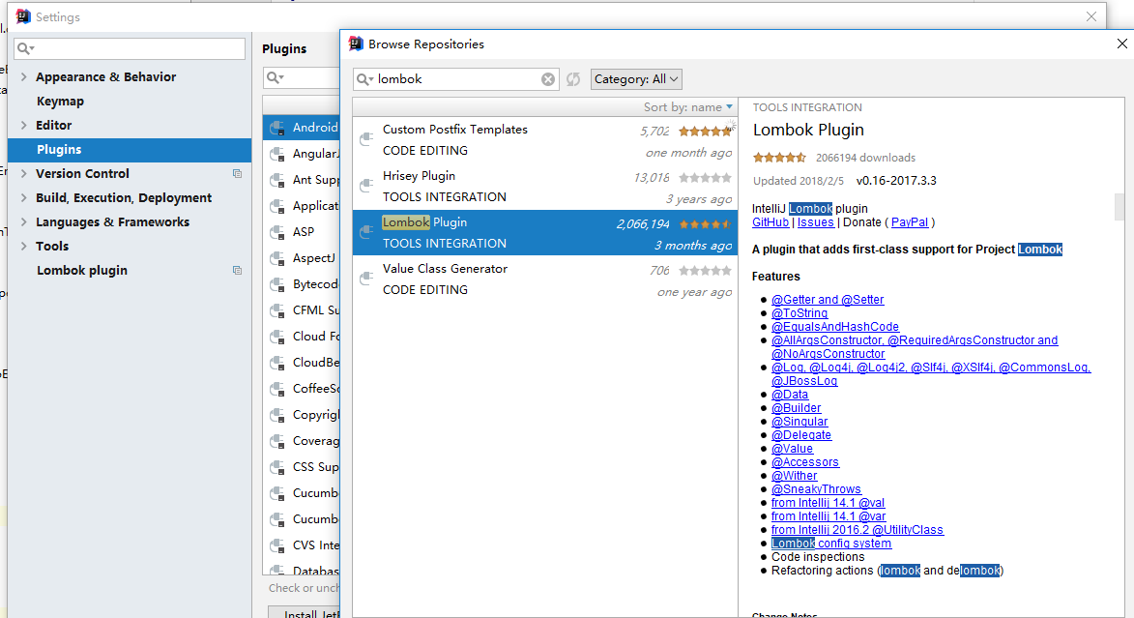This screenshot has width=1134, height=618.
Task: Open the @Accessors feature link
Action: tap(805, 462)
